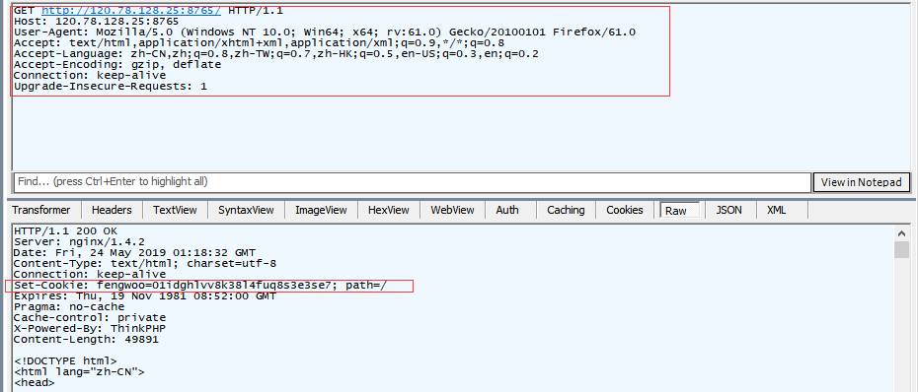
Task: Click the Cache-control: private line
Action: pos(90,317)
